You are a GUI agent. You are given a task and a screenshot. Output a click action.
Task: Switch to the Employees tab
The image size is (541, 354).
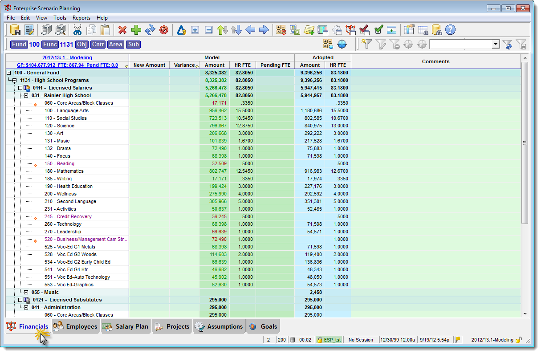point(76,326)
